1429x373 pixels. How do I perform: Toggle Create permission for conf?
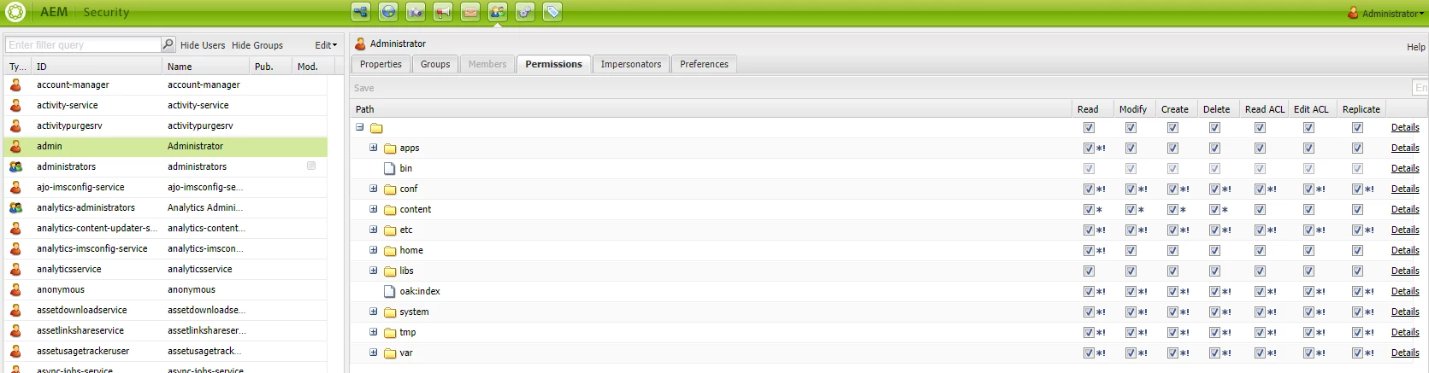(1172, 189)
